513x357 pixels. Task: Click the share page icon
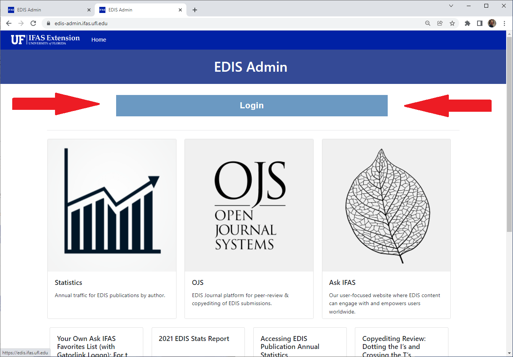coord(440,23)
